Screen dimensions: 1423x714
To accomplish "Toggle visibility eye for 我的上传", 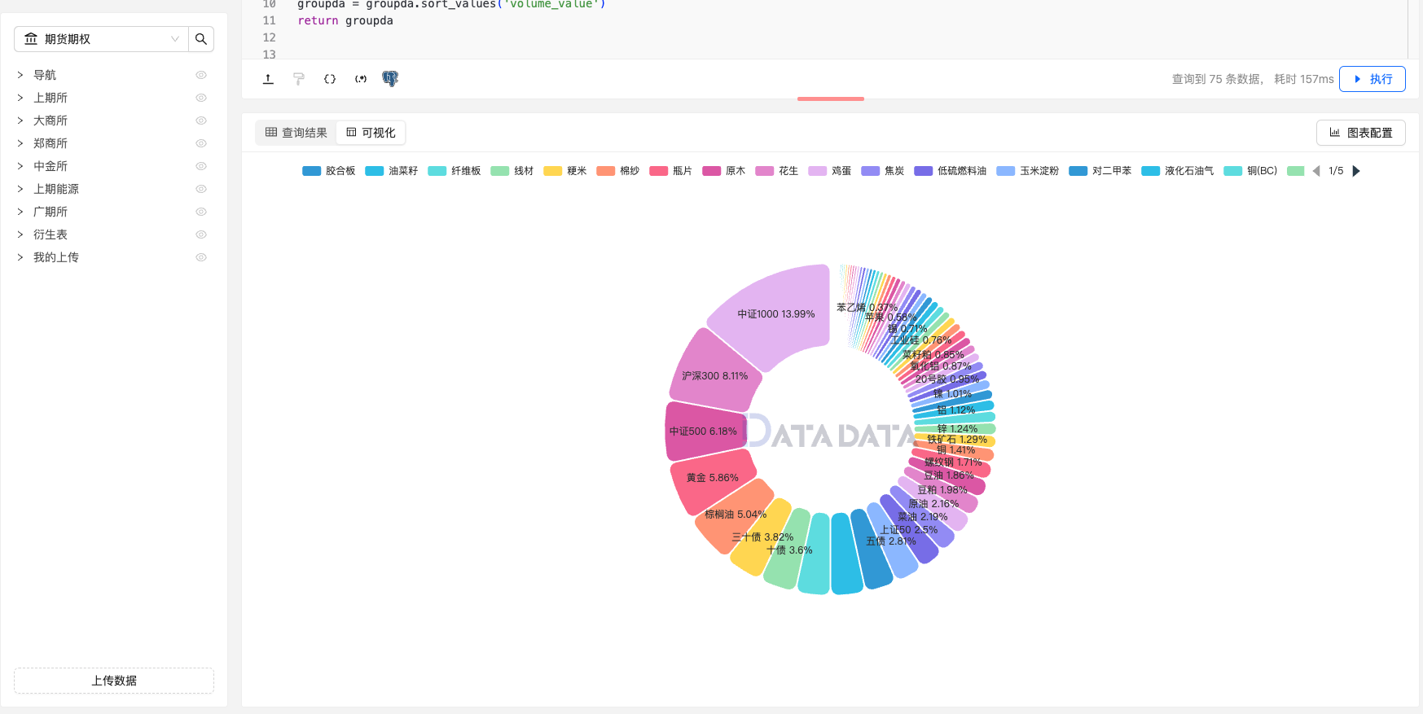I will point(201,257).
